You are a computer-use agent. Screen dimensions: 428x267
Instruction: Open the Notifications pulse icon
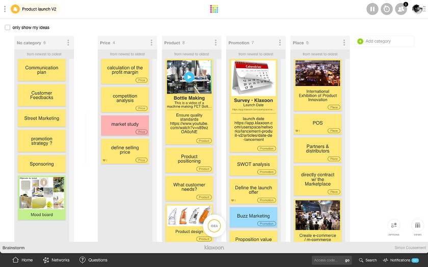[x=385, y=260]
